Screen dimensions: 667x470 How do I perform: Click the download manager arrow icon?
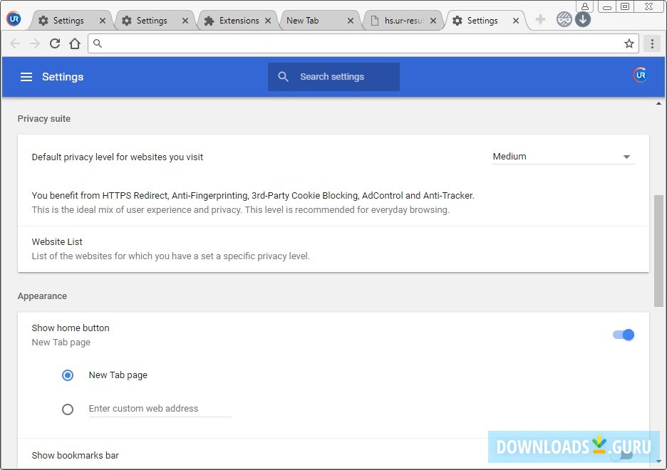[583, 19]
